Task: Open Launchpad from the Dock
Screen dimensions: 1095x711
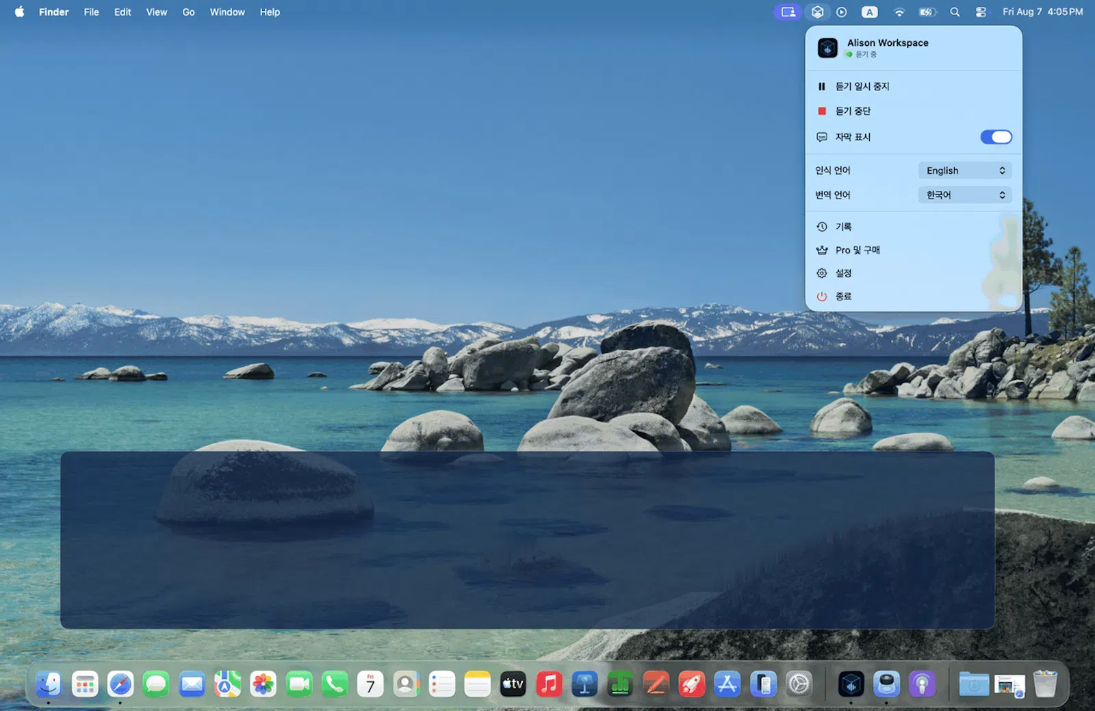Action: pyautogui.click(x=85, y=684)
